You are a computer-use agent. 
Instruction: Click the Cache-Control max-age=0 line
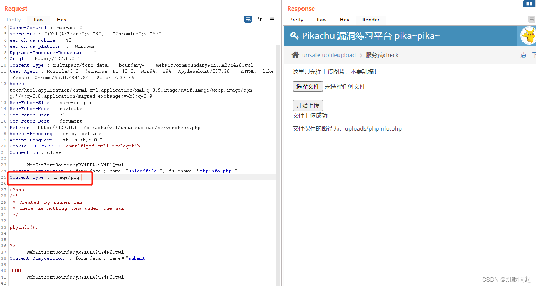pyautogui.click(x=46, y=28)
